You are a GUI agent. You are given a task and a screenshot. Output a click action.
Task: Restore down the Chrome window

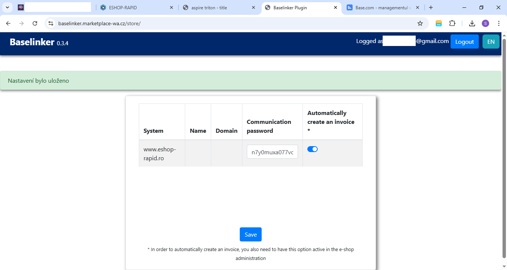coord(481,7)
